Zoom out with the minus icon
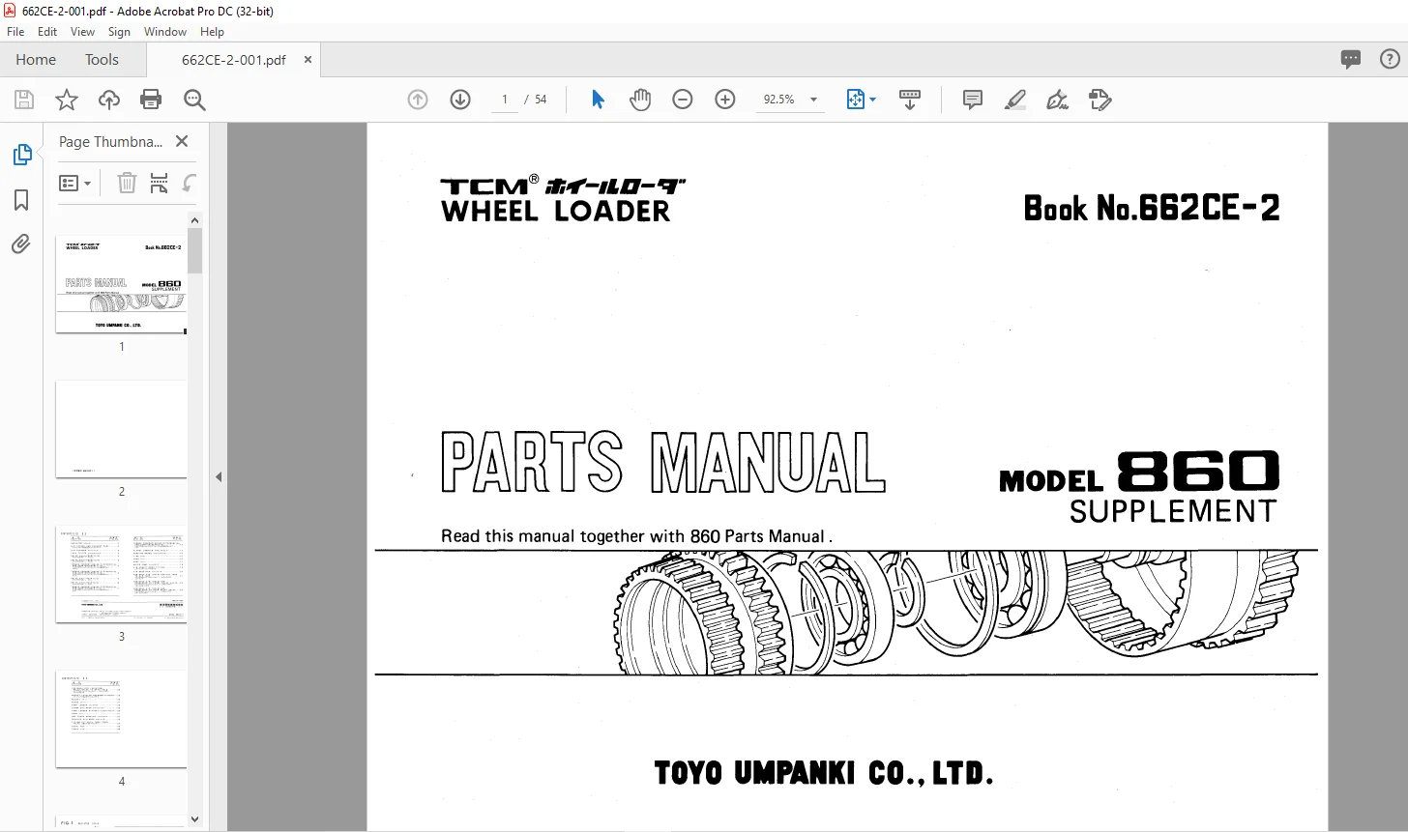 683,100
